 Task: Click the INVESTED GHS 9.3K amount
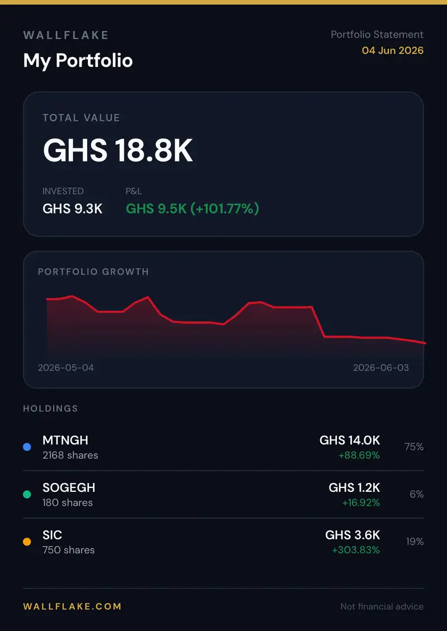(x=73, y=209)
